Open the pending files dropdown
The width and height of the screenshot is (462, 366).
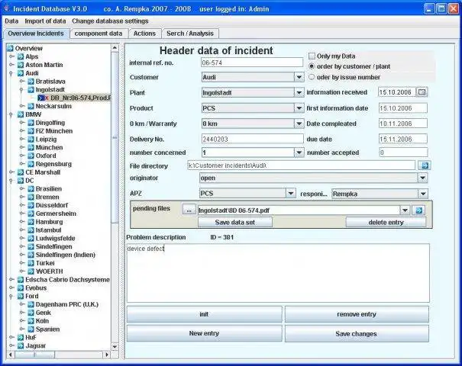click(405, 210)
